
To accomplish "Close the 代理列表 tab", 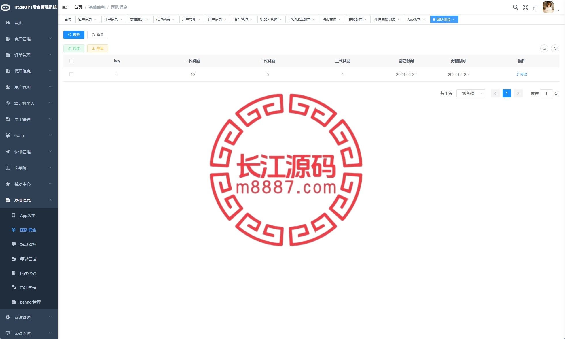I will (173, 20).
